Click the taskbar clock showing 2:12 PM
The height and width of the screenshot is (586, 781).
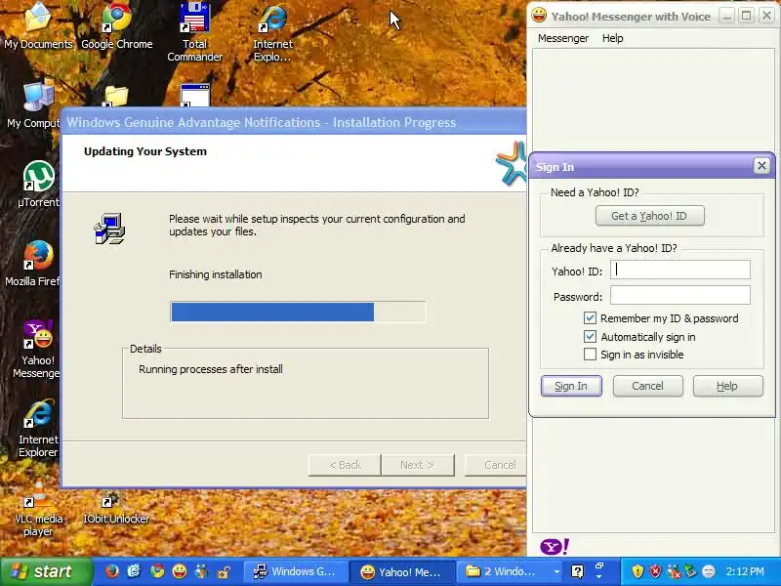(x=745, y=571)
